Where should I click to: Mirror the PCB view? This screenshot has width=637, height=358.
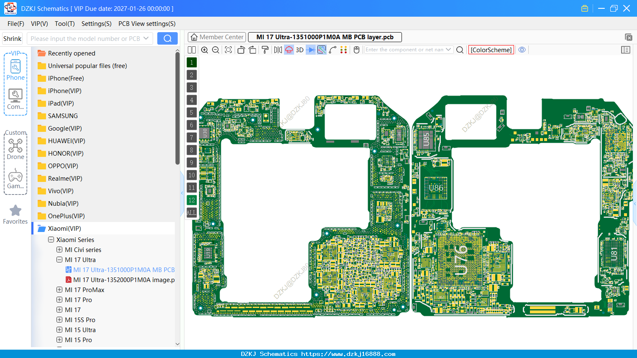(x=278, y=50)
